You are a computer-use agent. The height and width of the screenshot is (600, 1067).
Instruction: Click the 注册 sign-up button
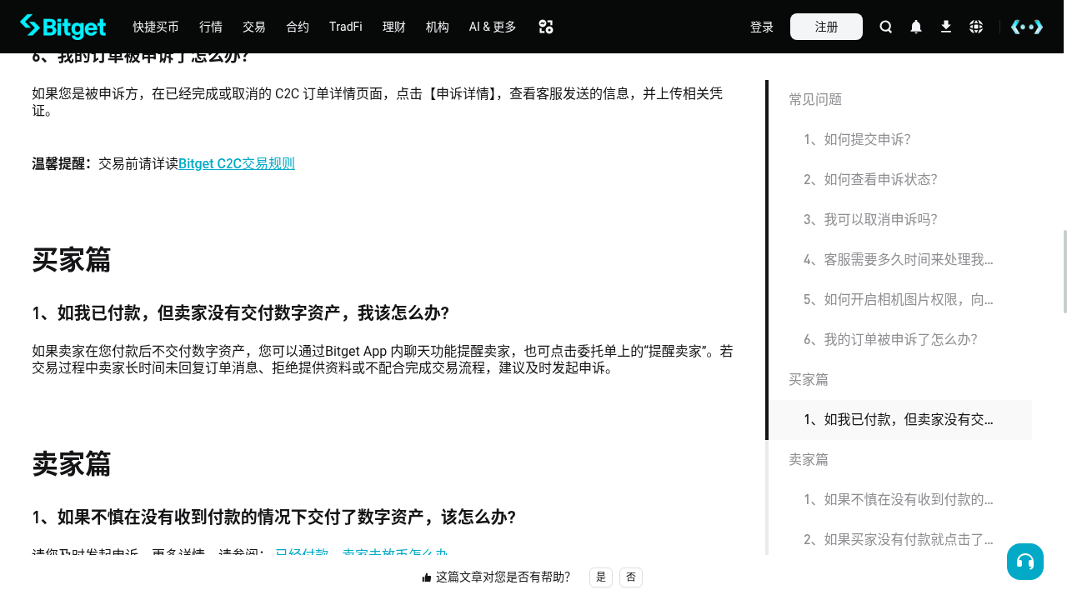tap(826, 27)
